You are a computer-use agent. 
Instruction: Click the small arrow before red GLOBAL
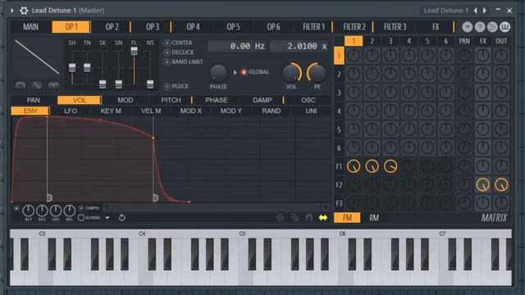(x=235, y=72)
